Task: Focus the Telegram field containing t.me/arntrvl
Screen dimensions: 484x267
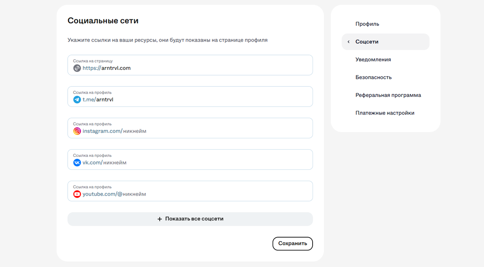Action: [190, 96]
